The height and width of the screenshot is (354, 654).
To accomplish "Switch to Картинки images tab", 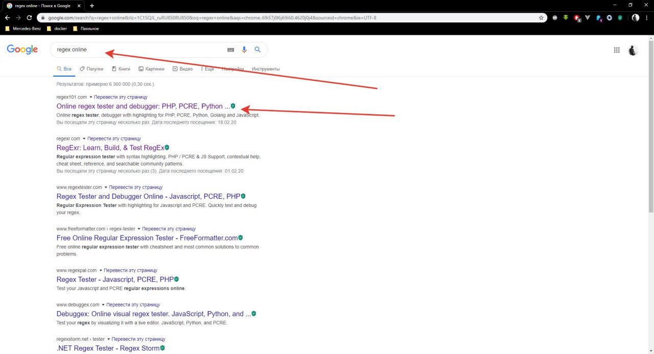I will click(x=152, y=69).
